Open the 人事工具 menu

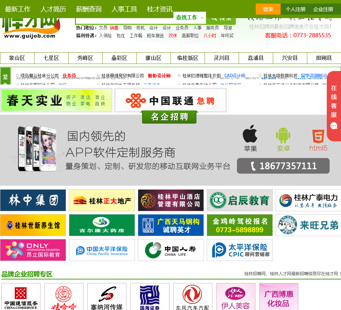click(x=124, y=9)
